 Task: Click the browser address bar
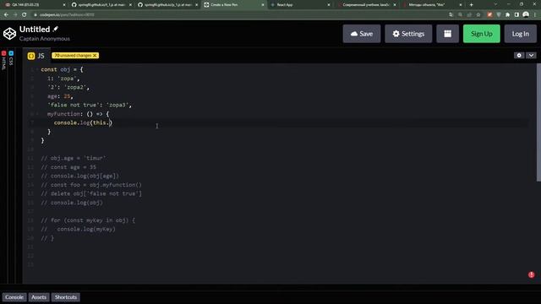tap(238, 15)
